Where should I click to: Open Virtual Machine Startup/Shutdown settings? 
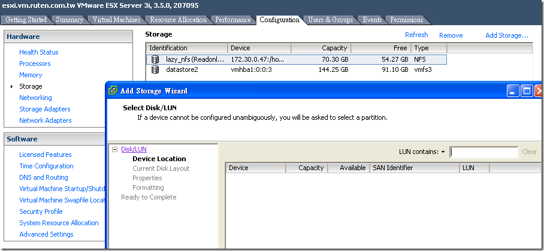pos(62,189)
